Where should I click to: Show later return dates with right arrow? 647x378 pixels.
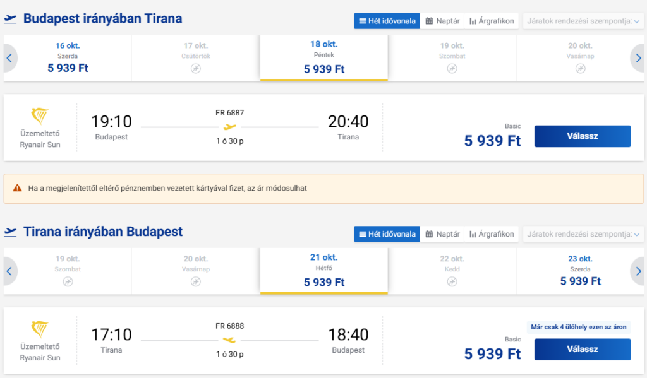(x=638, y=271)
